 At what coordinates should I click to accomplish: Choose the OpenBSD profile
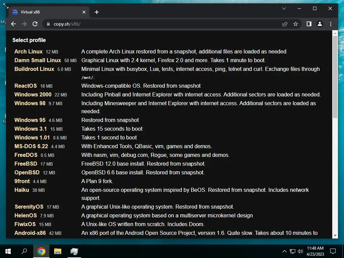[27, 173]
